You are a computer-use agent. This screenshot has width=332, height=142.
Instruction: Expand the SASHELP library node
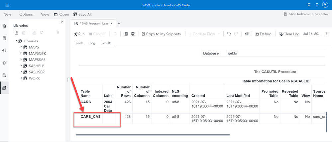point(21,66)
